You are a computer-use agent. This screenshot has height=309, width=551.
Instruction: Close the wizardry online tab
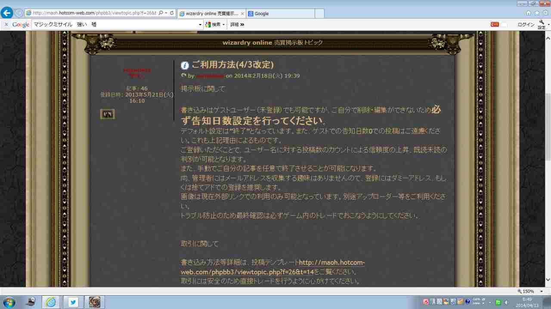pyautogui.click(x=242, y=13)
